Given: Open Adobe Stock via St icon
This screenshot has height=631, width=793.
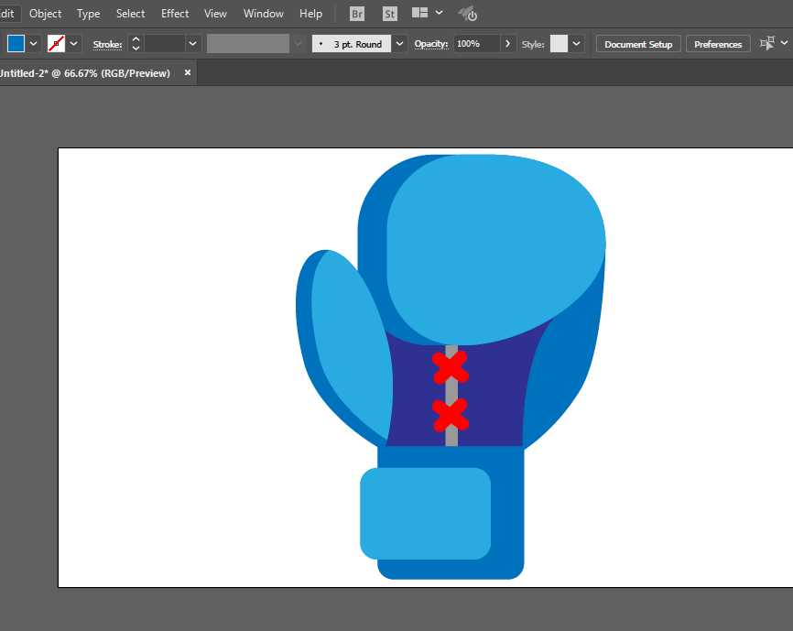Looking at the screenshot, I should (x=390, y=14).
